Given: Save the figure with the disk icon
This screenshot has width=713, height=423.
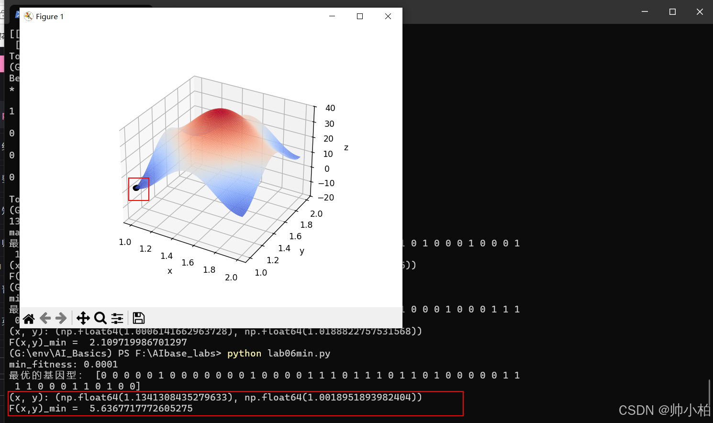Looking at the screenshot, I should (x=139, y=318).
